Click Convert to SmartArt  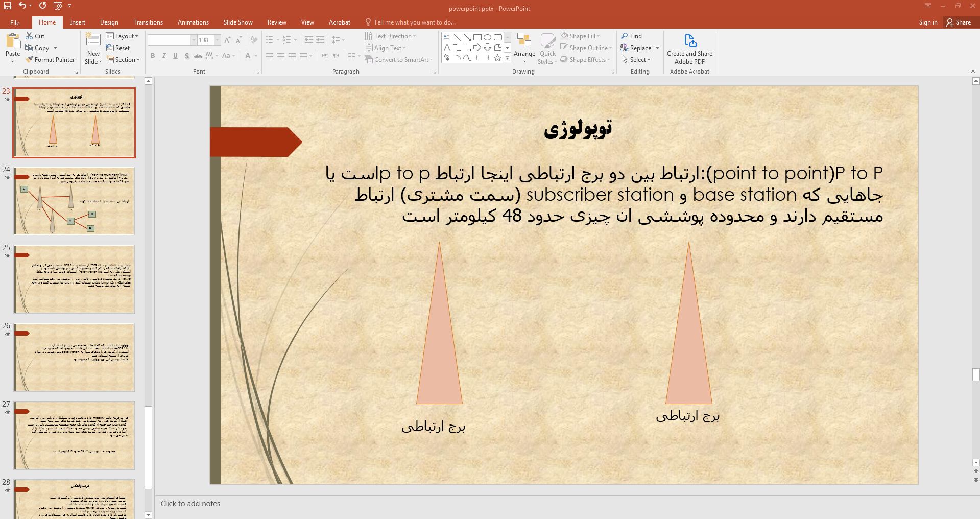[x=398, y=60]
